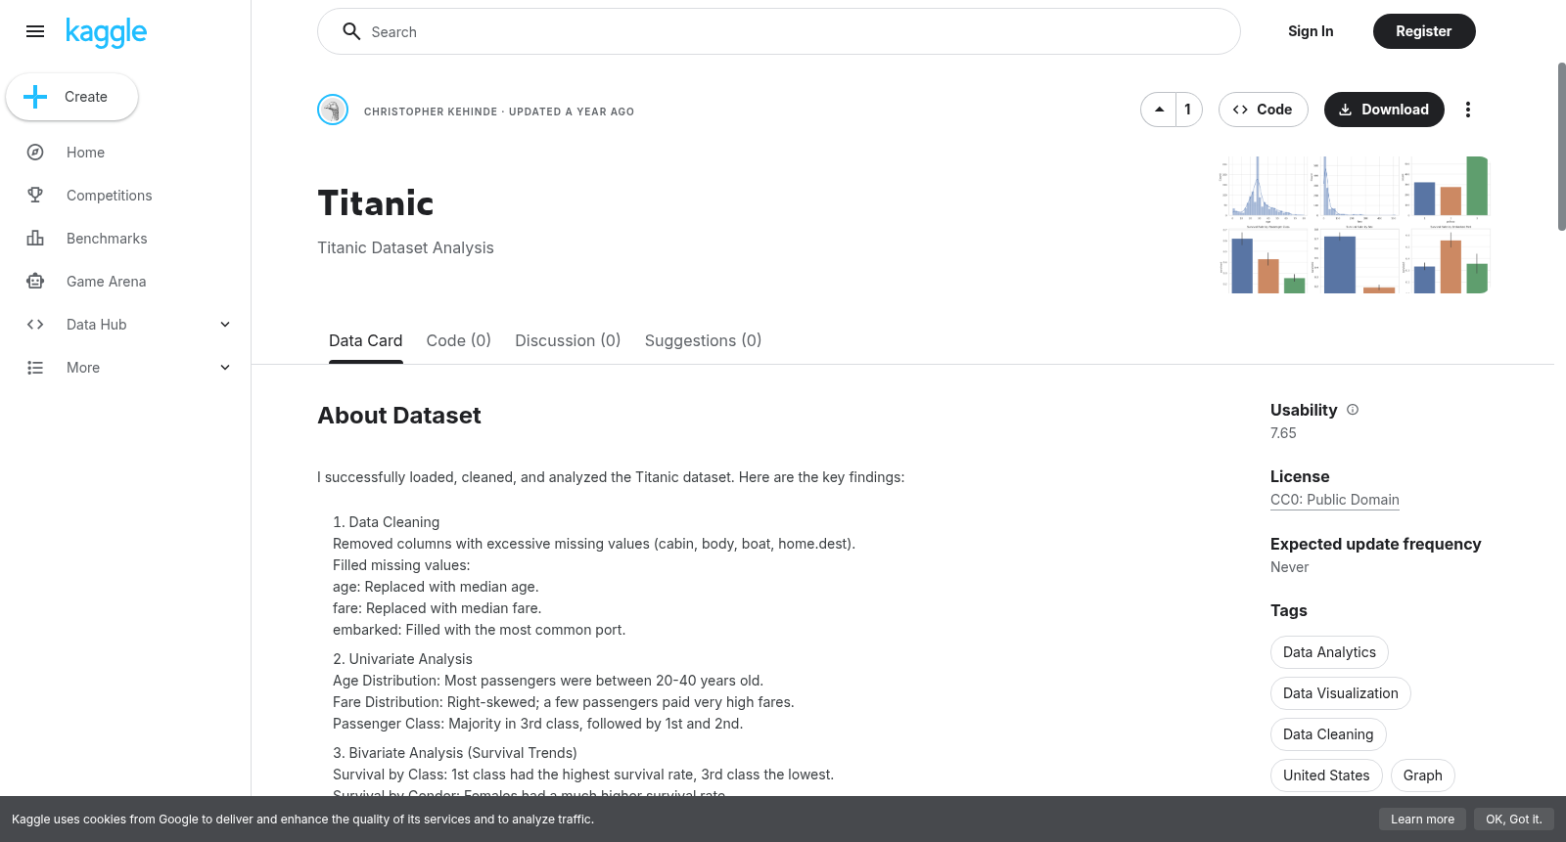Download the Titanic dataset
The image size is (1566, 842).
(1384, 110)
